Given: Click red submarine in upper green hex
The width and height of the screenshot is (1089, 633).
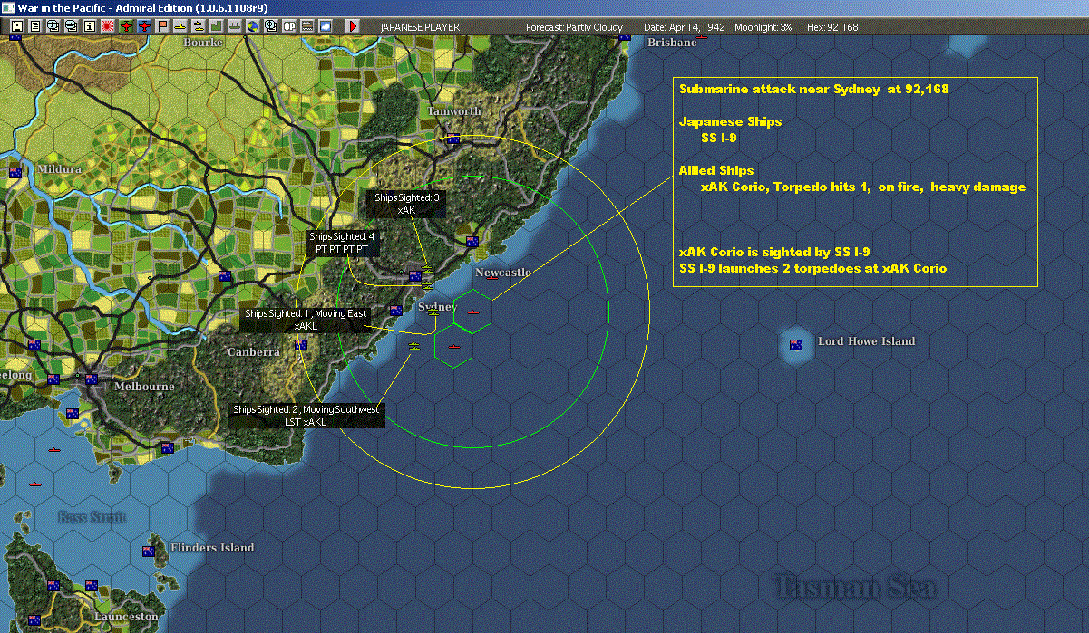Looking at the screenshot, I should [x=473, y=312].
